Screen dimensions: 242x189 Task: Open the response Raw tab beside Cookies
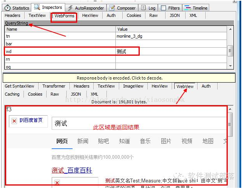(x=55, y=94)
